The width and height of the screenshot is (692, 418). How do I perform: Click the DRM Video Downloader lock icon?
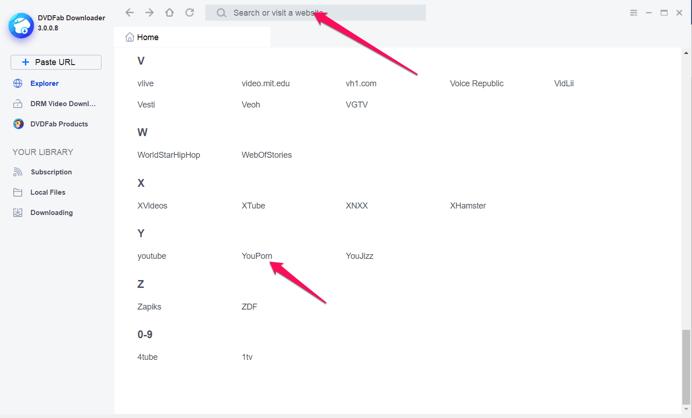tap(18, 104)
